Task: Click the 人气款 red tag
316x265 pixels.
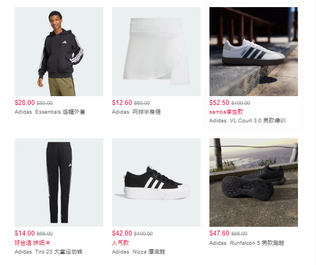Action: click(x=120, y=243)
